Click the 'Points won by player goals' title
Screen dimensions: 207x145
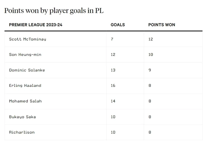54,11
